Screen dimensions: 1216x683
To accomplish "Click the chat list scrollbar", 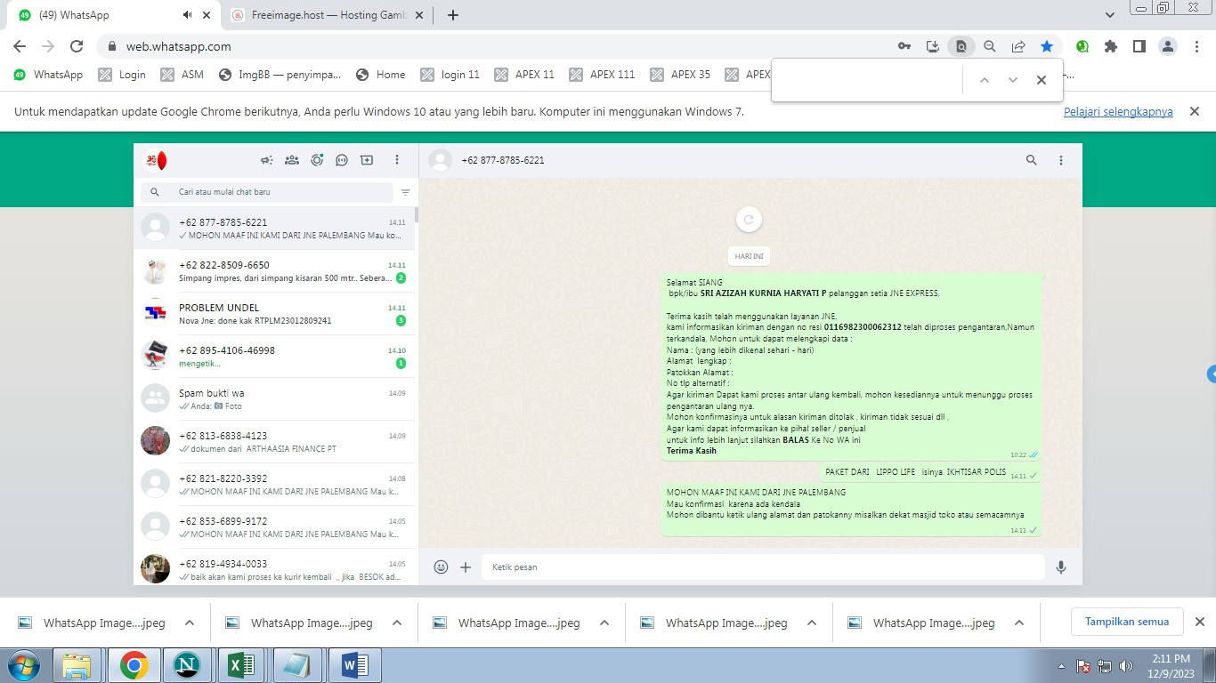I will (417, 215).
